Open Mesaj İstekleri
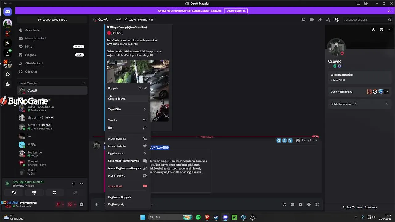The width and height of the screenshot is (395, 222). tap(52, 38)
